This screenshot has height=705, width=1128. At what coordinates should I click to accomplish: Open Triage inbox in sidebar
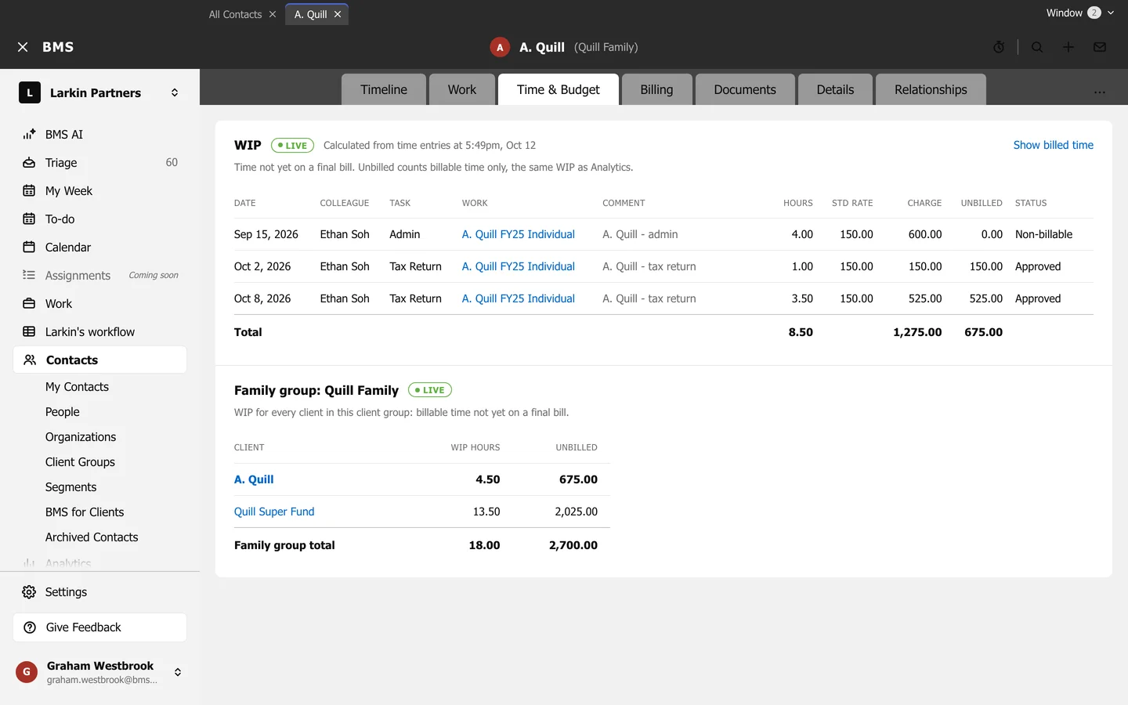pyautogui.click(x=99, y=163)
